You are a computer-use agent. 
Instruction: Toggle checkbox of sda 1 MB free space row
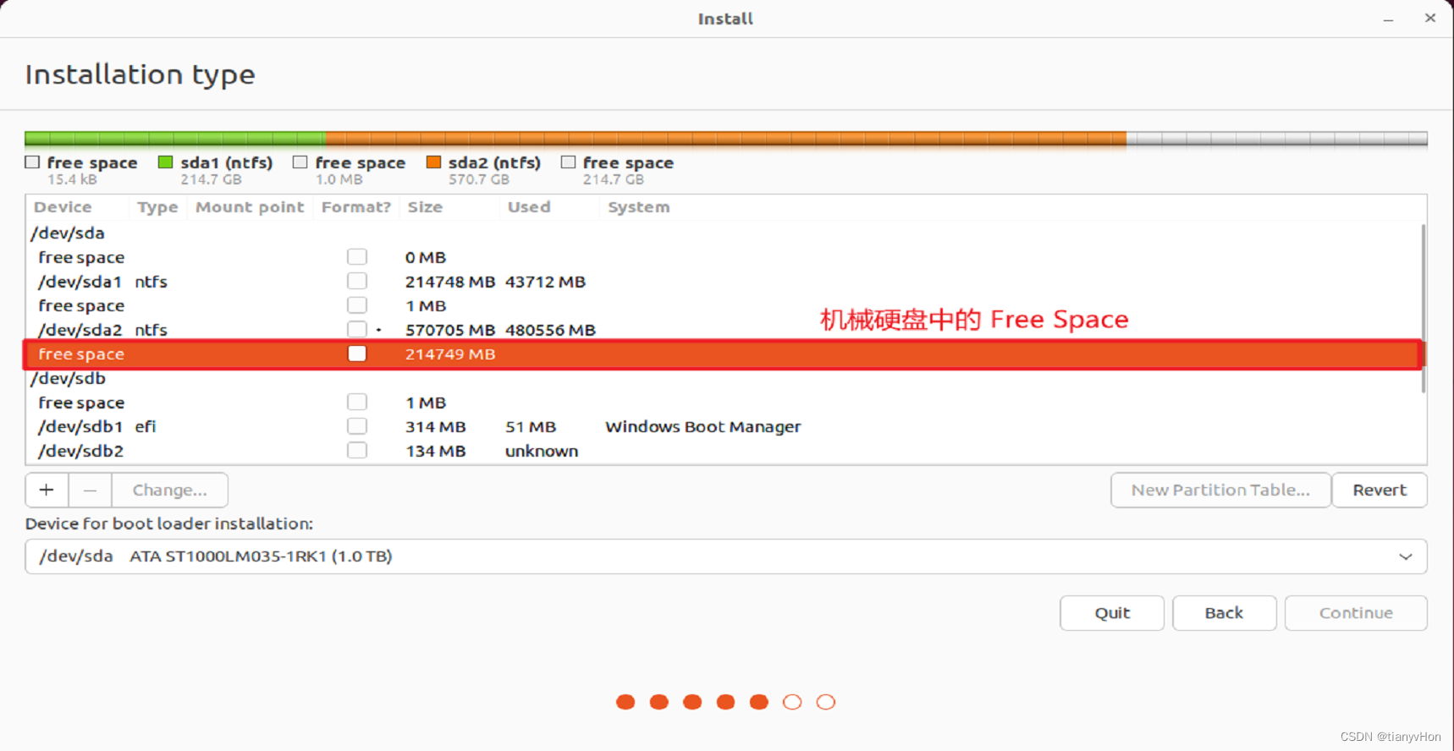coord(357,305)
